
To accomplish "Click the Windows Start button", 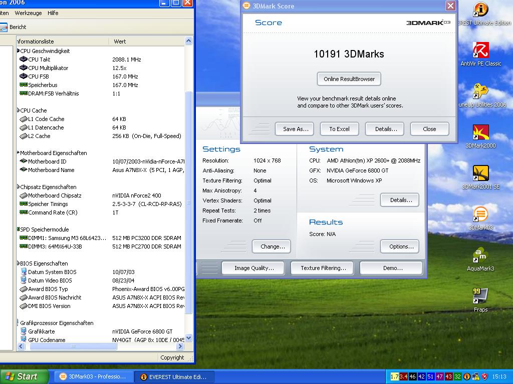I will coord(24,376).
